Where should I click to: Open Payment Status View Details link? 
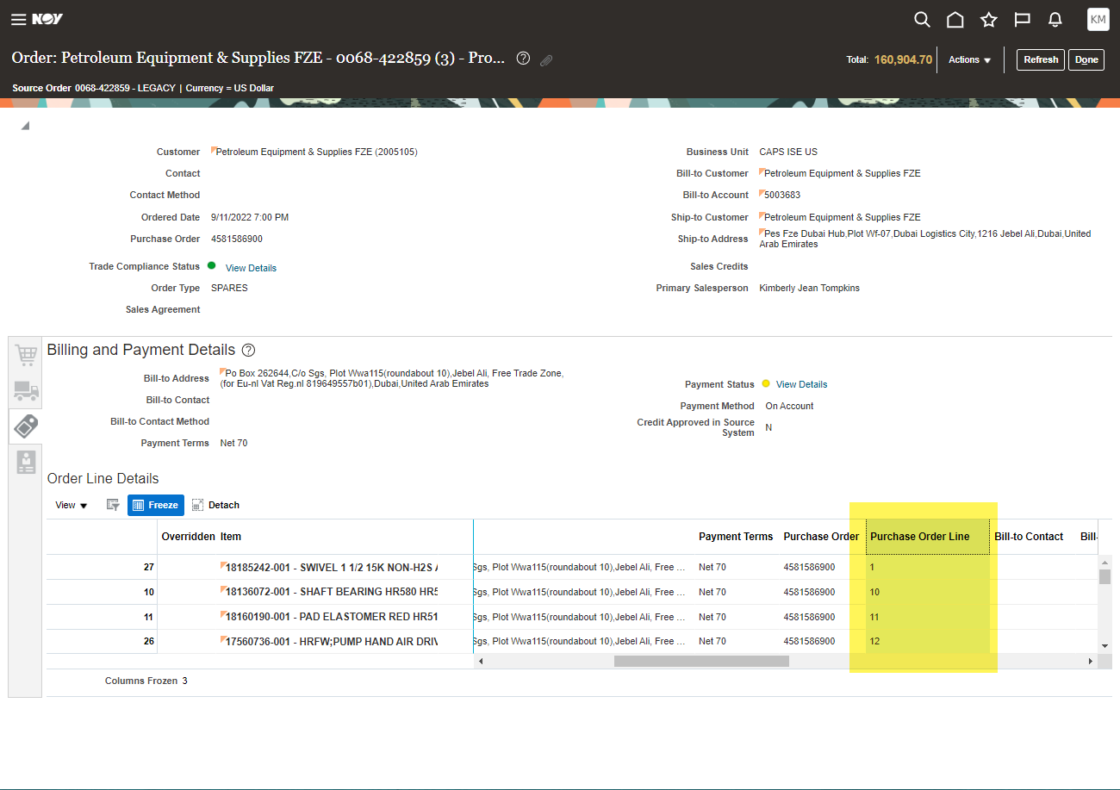tap(801, 384)
